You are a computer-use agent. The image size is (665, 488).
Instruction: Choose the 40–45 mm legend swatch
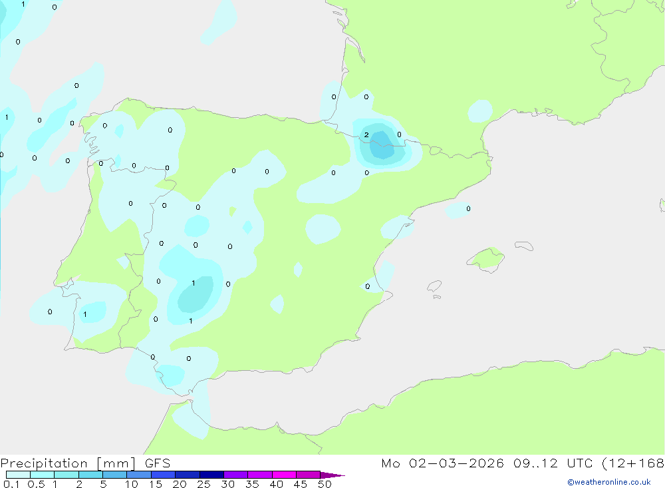click(284, 475)
